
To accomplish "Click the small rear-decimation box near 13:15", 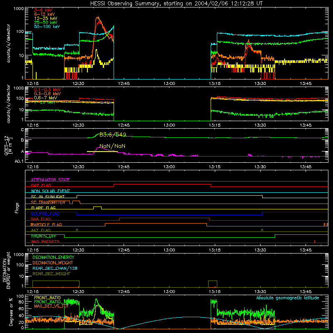I will [x=213, y=284].
